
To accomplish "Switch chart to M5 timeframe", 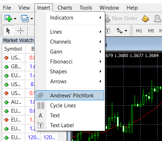I will pyautogui.click(x=151, y=31).
